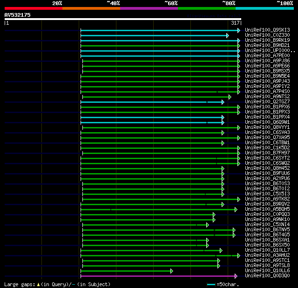The width and height of the screenshot is (298, 288).
Task: Click the UniRef100_A9PJ86 label
Action: click(267, 61)
